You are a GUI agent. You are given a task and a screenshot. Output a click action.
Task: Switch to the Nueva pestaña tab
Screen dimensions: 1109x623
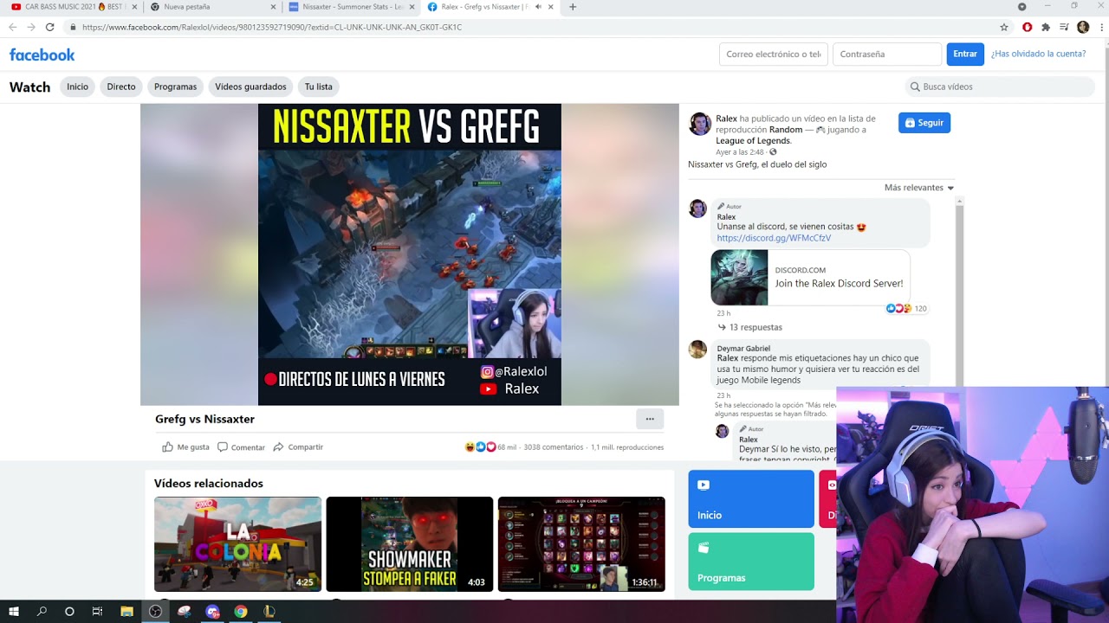pyautogui.click(x=212, y=7)
